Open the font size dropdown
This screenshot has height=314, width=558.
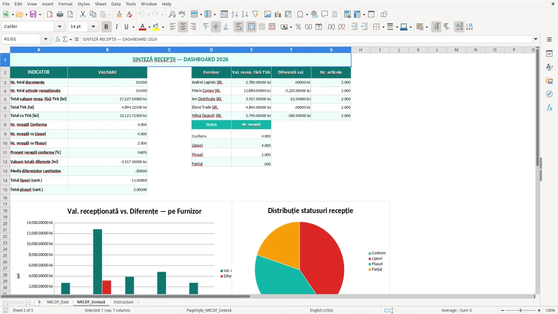pos(93,27)
